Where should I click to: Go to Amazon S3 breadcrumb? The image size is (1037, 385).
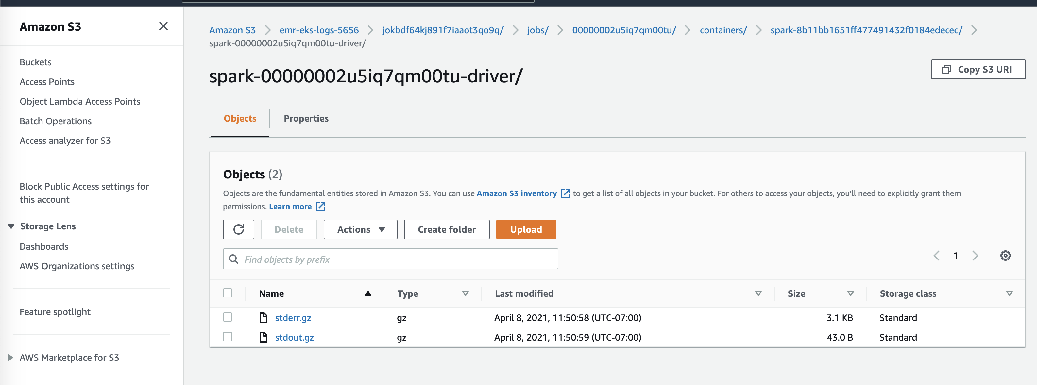pos(232,30)
